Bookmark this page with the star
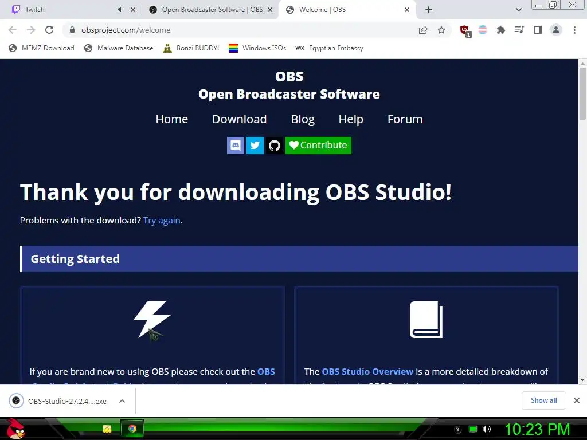 coord(441,30)
